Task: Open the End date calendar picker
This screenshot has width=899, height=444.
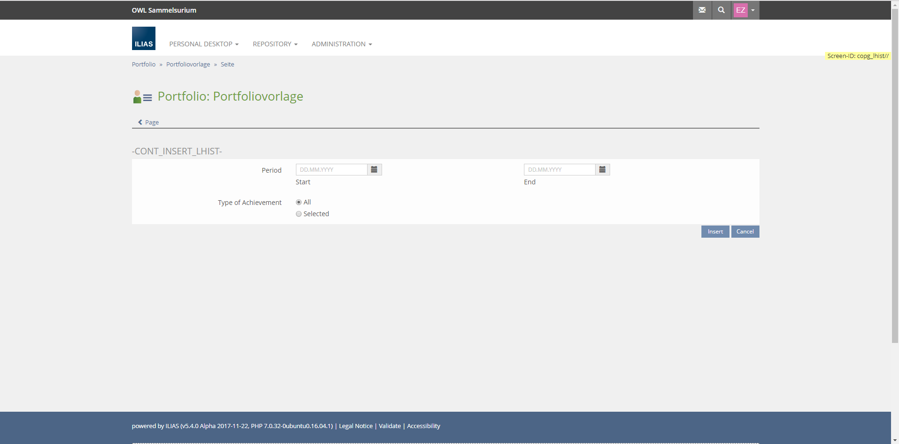Action: point(602,170)
